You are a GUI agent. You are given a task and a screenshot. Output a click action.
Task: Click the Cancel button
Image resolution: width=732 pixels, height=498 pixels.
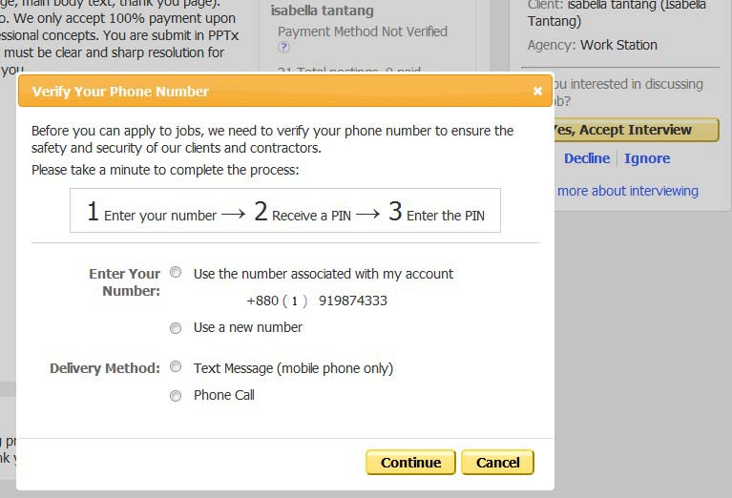click(497, 462)
